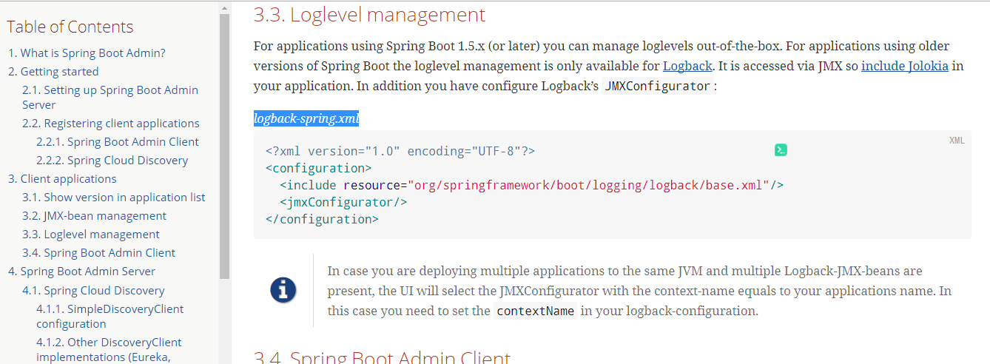Select '4.1.2. Other DiscoveryClient implementations' link
The height and width of the screenshot is (364, 990).
(109, 349)
